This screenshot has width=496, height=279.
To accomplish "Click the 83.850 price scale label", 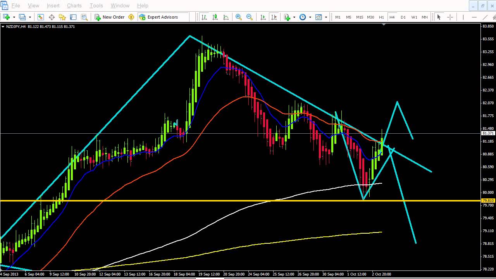I will (488, 26).
